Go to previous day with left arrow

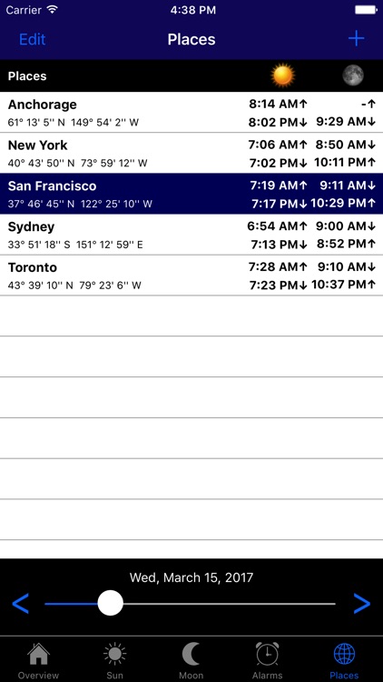pyautogui.click(x=20, y=603)
